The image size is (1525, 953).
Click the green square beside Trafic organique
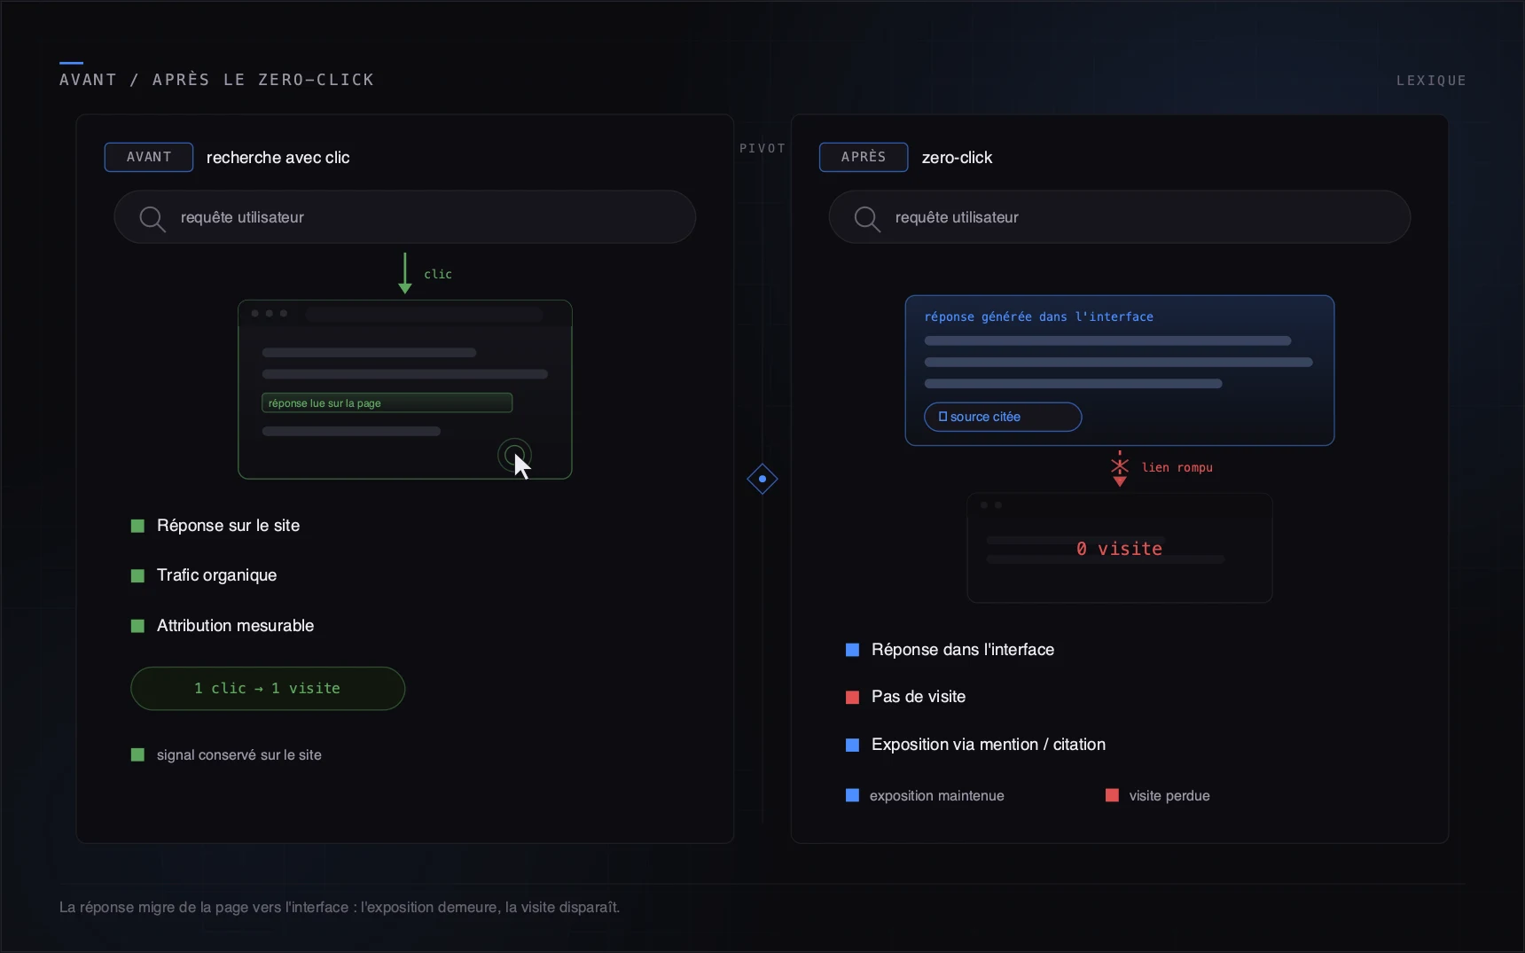(137, 575)
